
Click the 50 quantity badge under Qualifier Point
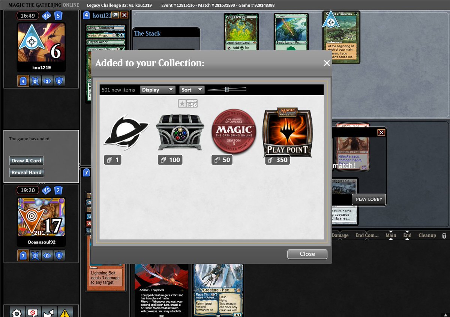pos(222,160)
